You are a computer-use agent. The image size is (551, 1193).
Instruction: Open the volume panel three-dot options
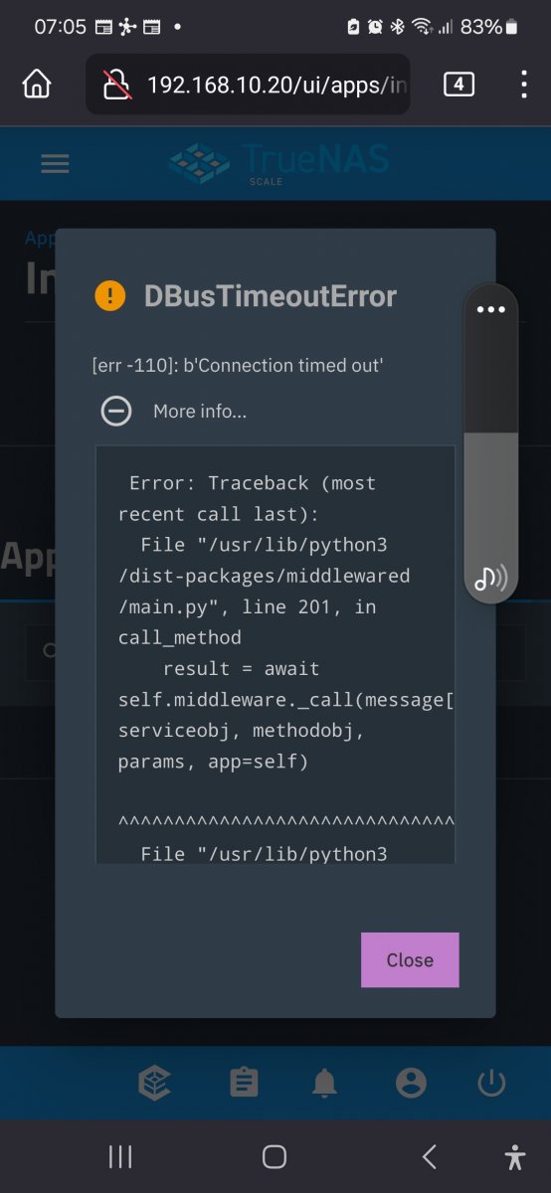coord(491,309)
